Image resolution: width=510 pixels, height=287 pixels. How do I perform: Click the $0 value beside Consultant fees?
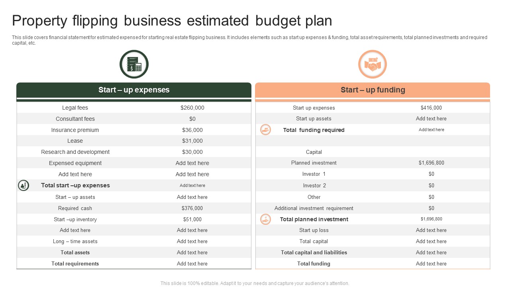click(x=192, y=119)
